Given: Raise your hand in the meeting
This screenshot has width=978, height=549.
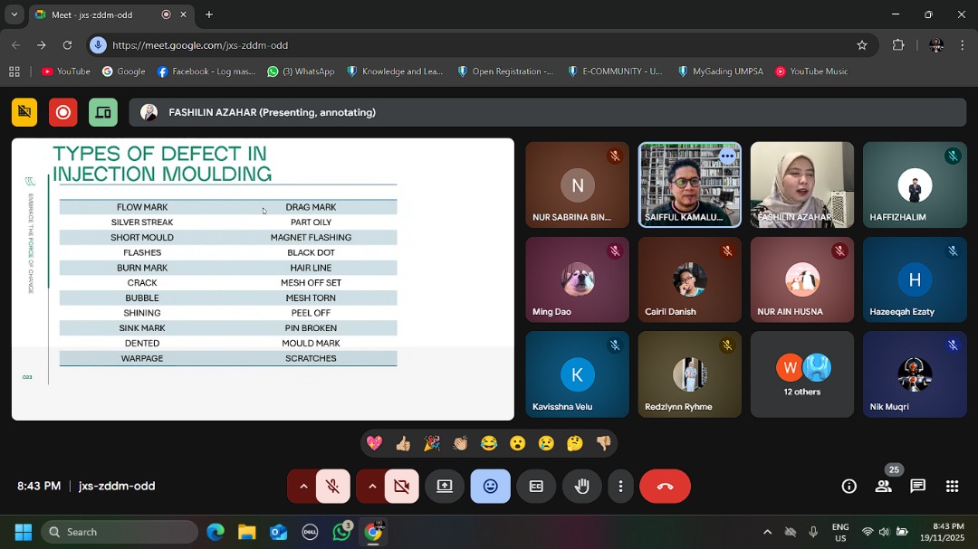Looking at the screenshot, I should click(x=582, y=487).
